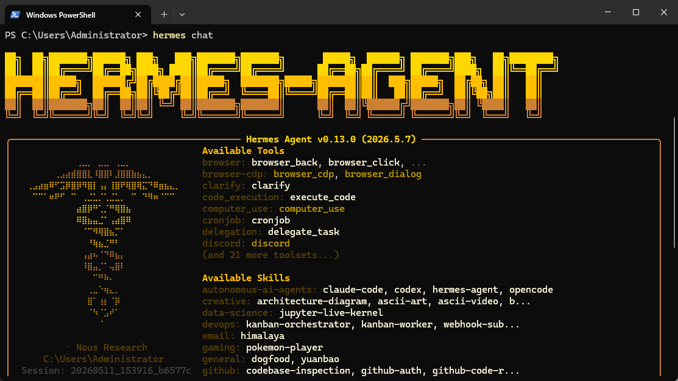This screenshot has height=381, width=678.
Task: Click the 'hermes chat' command text
Action: click(x=183, y=35)
